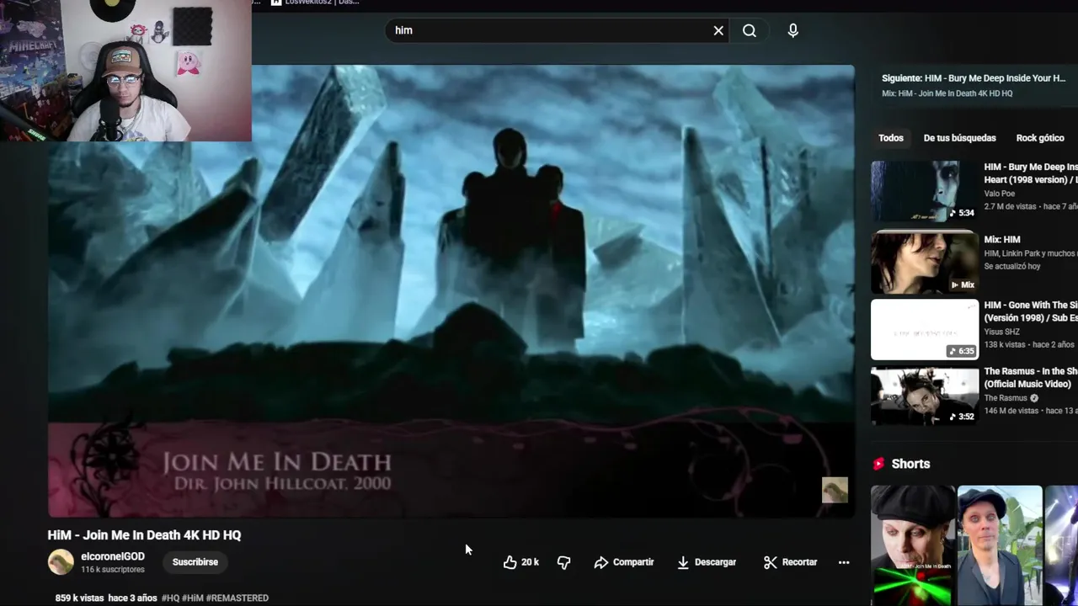Image resolution: width=1078 pixels, height=606 pixels.
Task: Click the channel watermark in video corner
Action: tap(835, 490)
